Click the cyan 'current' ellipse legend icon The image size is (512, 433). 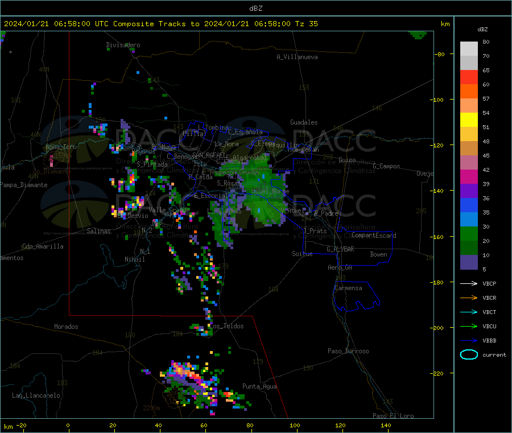(x=469, y=354)
